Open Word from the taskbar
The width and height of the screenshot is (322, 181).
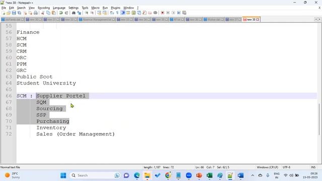pyautogui.click(x=240, y=175)
